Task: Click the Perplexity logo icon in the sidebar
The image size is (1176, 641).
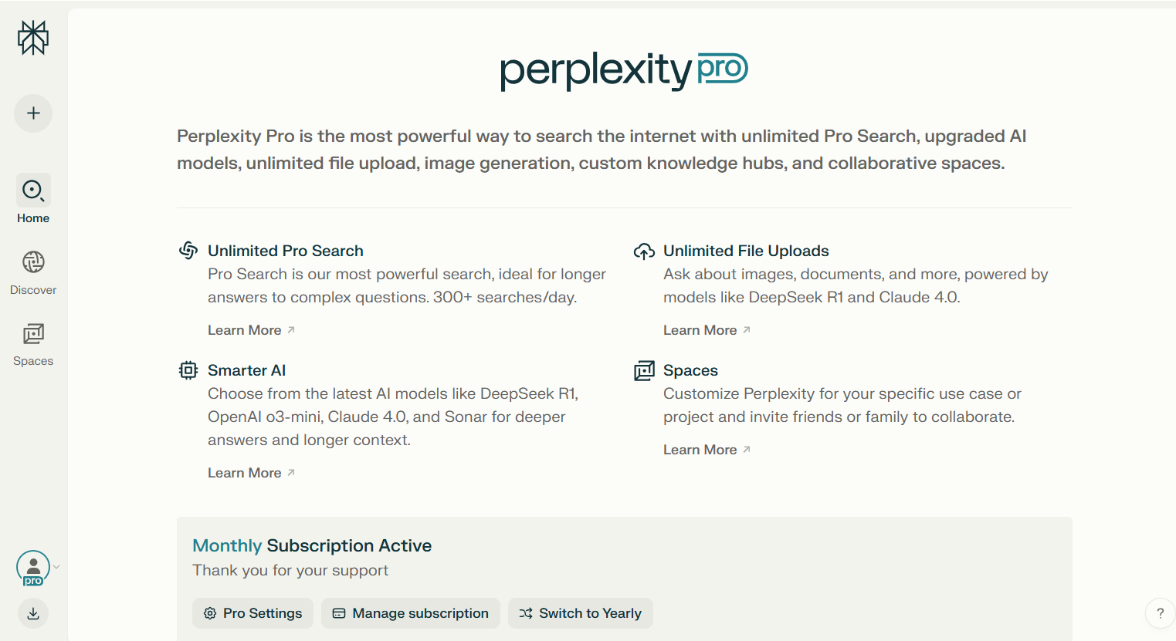Action: [33, 37]
